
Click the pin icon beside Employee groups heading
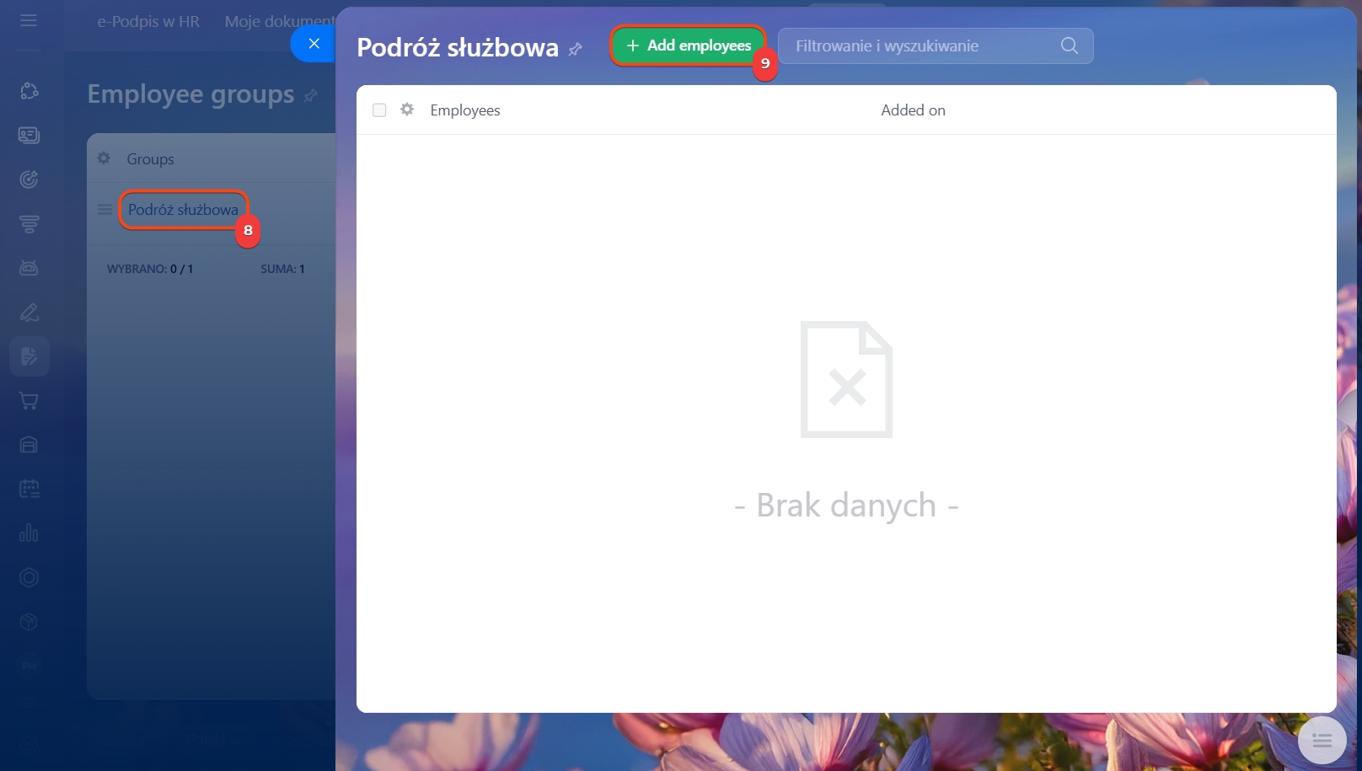click(311, 96)
